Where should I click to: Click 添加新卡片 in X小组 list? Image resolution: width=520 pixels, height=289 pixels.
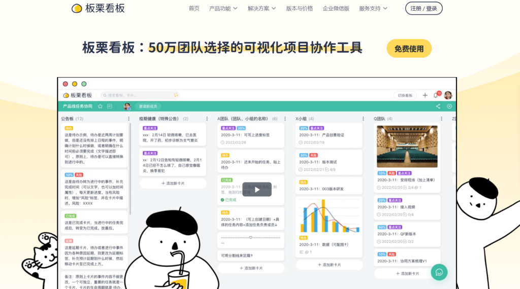329,265
